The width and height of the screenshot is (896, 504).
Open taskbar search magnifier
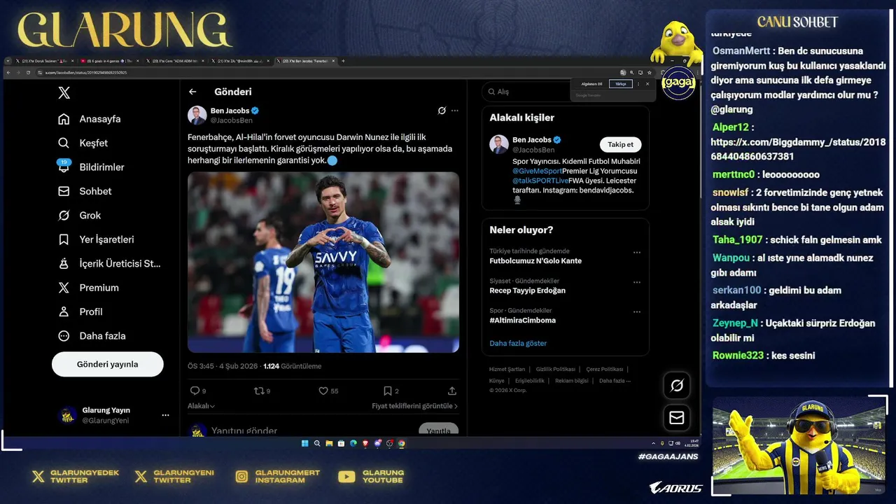[x=317, y=443]
